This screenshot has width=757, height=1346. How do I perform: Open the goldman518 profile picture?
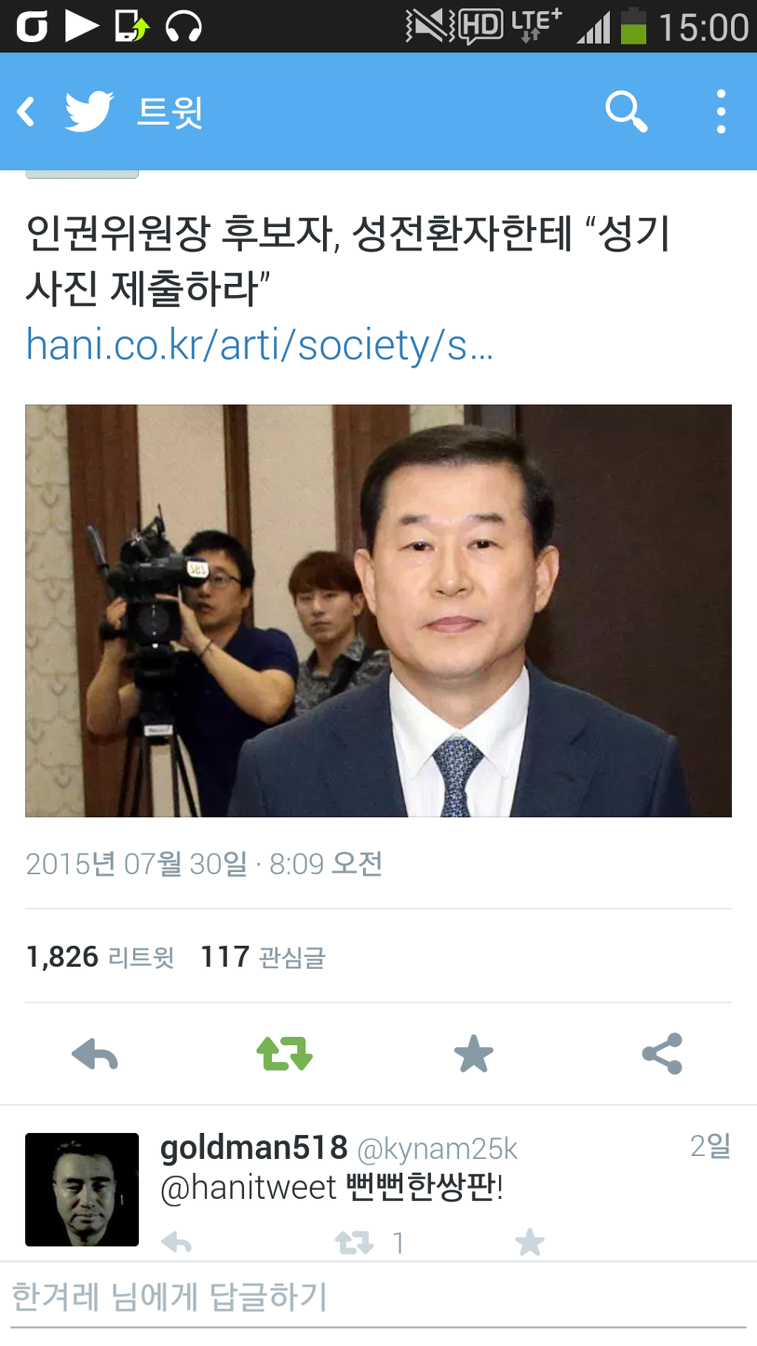click(x=82, y=1190)
